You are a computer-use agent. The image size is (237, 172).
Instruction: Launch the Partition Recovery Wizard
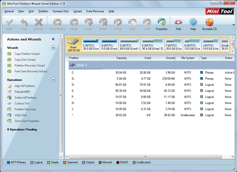[x=30, y=66]
